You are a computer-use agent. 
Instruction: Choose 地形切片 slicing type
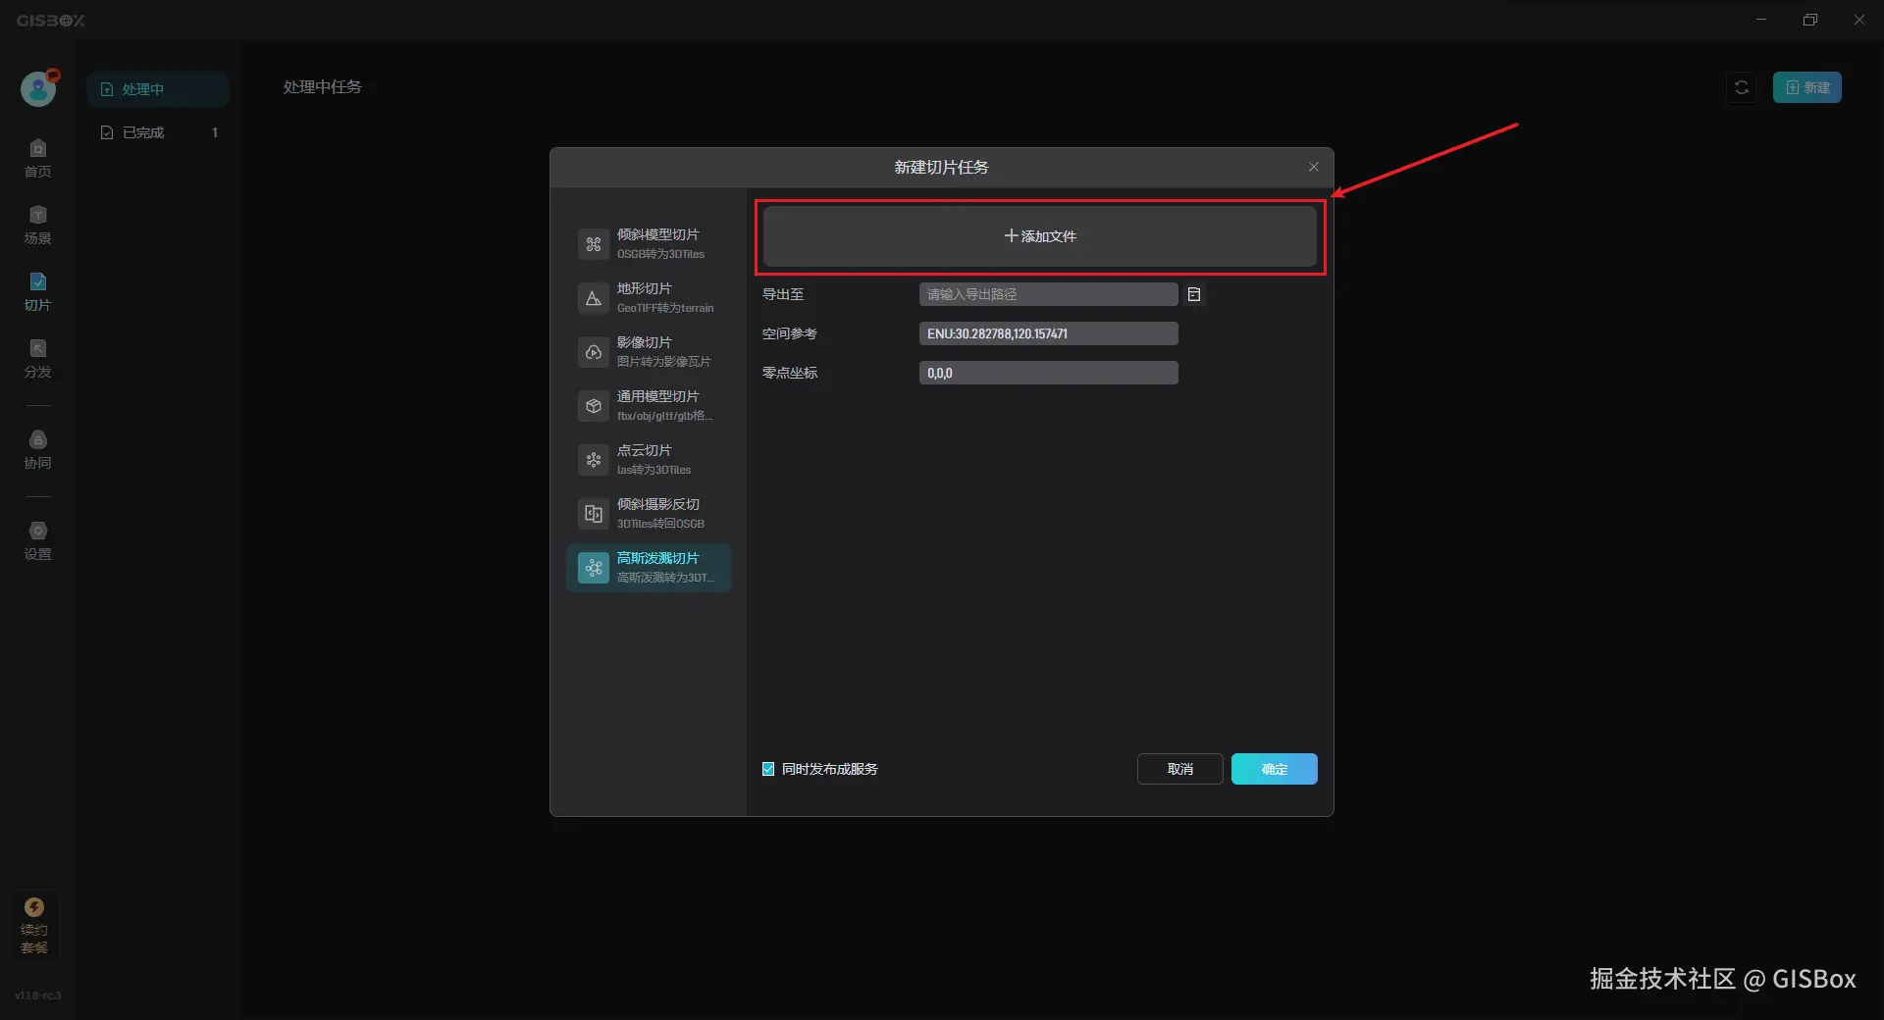(649, 297)
